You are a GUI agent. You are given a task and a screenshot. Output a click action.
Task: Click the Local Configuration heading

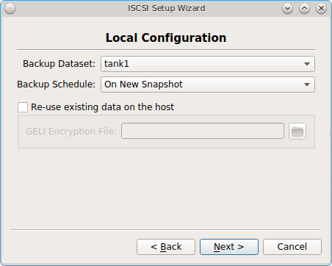coord(166,37)
